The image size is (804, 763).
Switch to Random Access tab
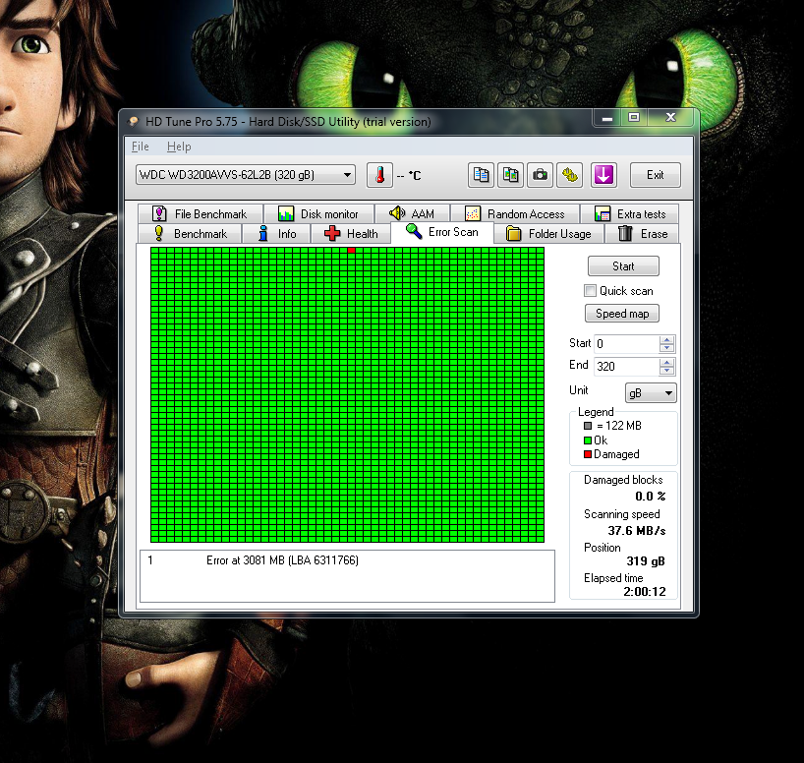(x=515, y=213)
